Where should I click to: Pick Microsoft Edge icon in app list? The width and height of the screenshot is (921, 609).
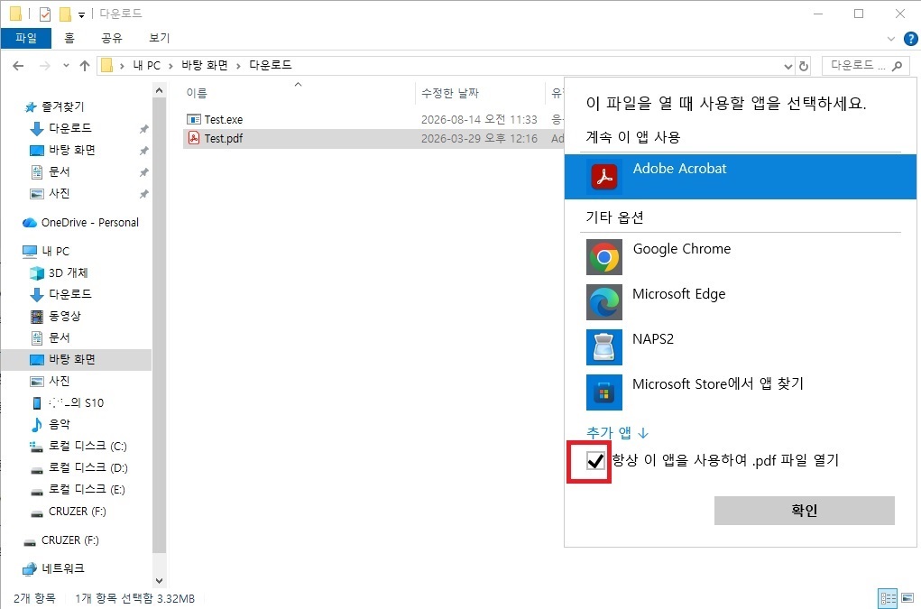[604, 302]
